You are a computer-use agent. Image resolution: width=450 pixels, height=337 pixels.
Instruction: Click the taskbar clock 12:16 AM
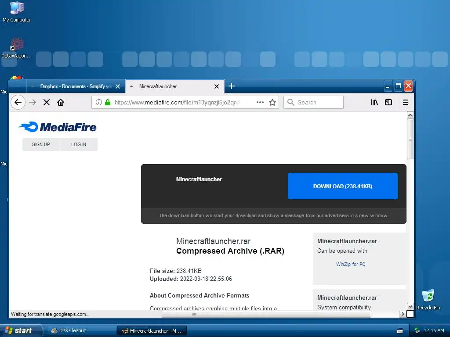click(x=434, y=330)
